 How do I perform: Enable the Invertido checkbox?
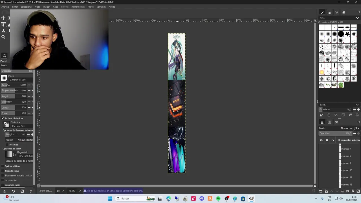click(x=7, y=145)
